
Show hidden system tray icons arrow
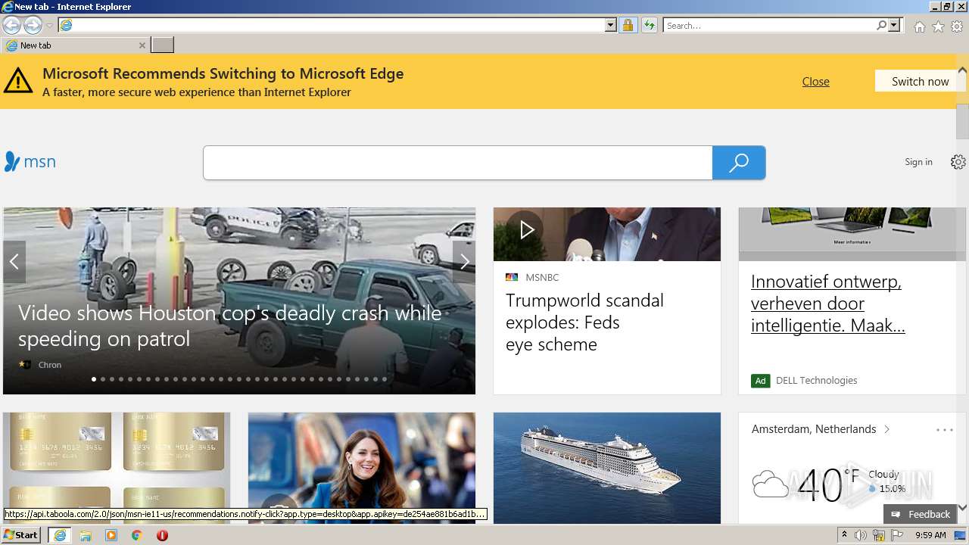tap(844, 535)
